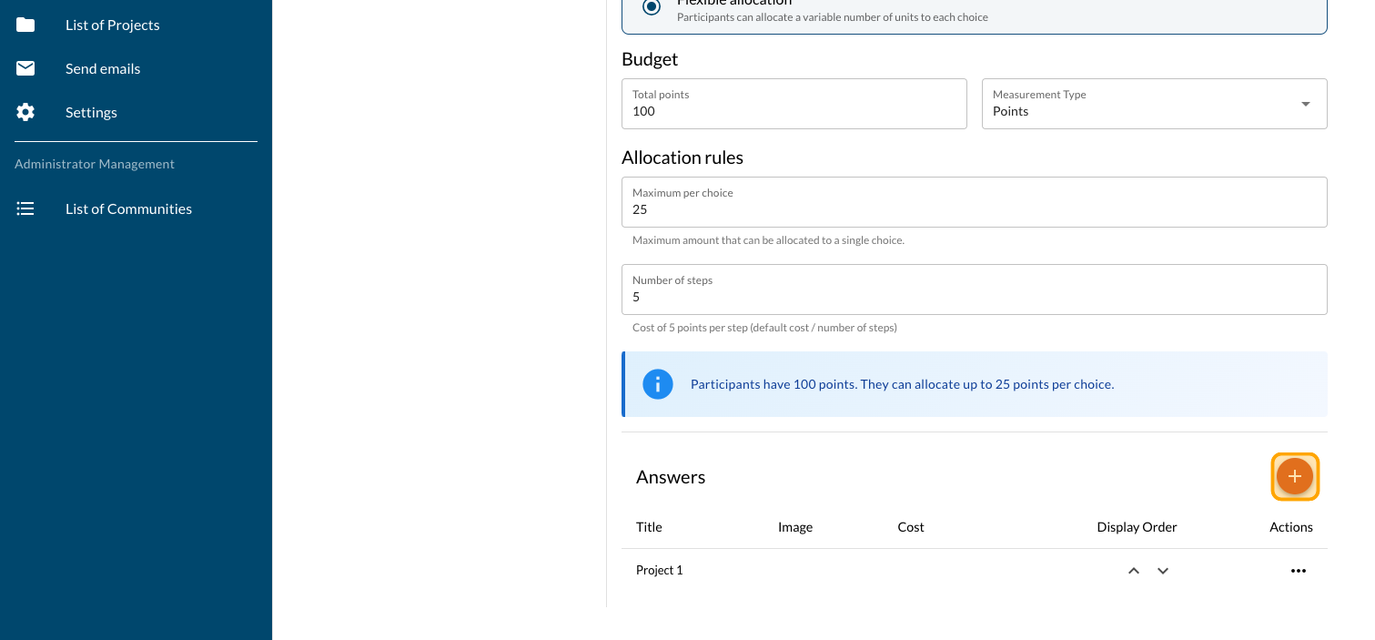Open the actions menu for Project 1
1375x640 pixels.
(1298, 571)
